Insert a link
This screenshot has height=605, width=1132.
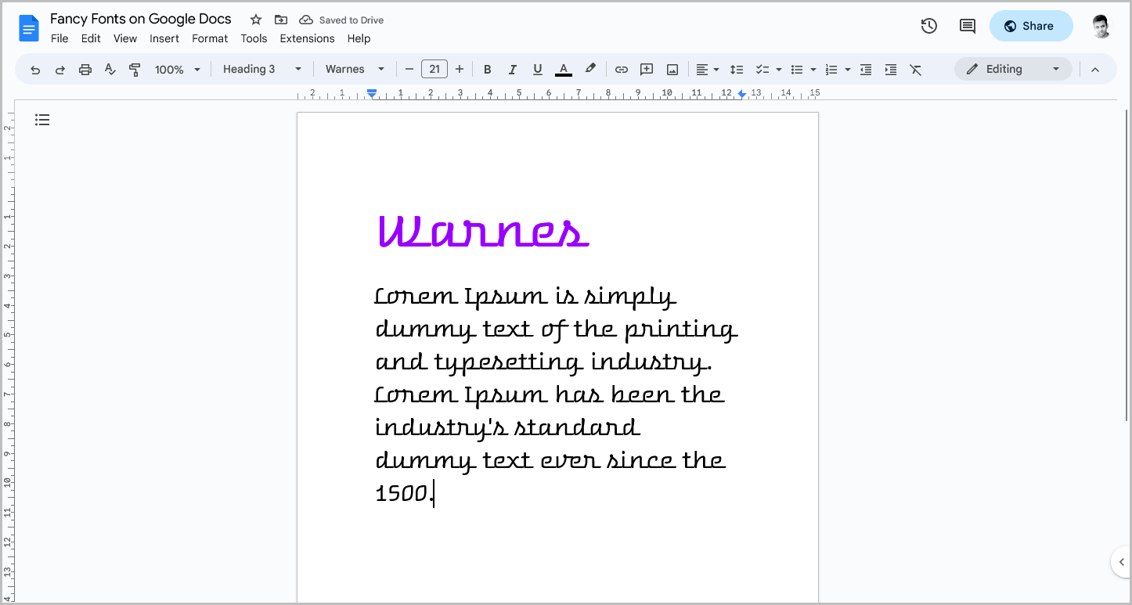tap(621, 69)
